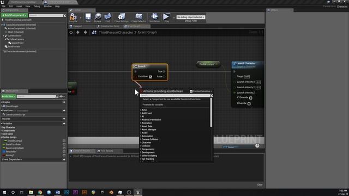
Task: Click the graph forward navigation arrow
Action: pos(85,33)
